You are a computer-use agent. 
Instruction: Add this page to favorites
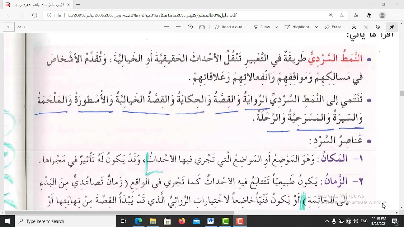342,15
